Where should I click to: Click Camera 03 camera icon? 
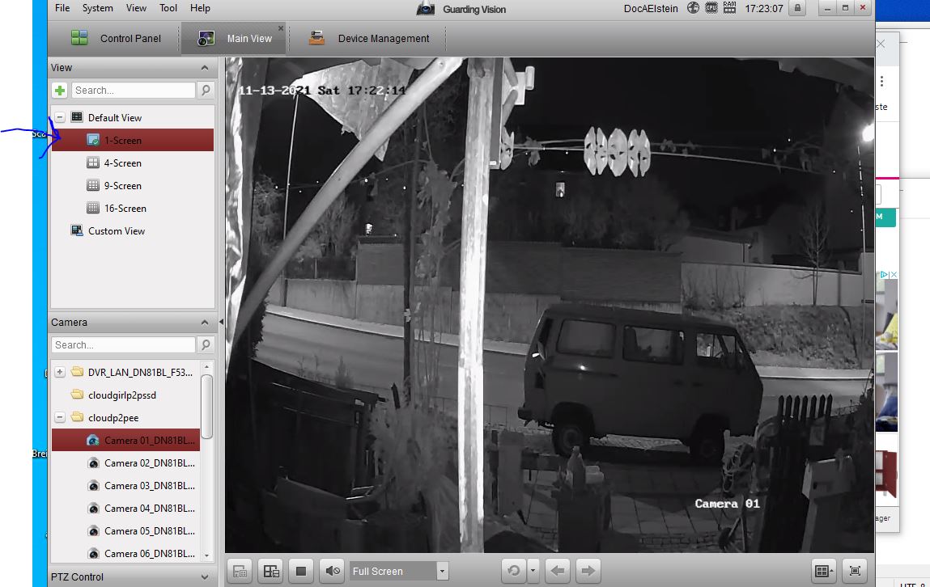coord(93,486)
